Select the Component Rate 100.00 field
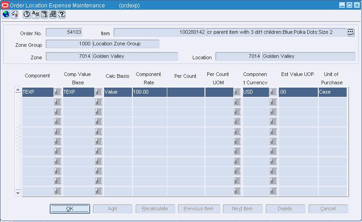The image size is (362, 222). [150, 92]
